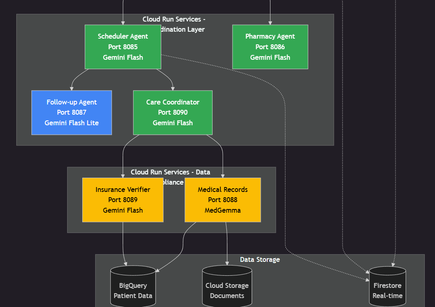Image resolution: width=435 pixels, height=307 pixels.
Task: Select the Pharmacy Agent node
Action: [x=270, y=47]
